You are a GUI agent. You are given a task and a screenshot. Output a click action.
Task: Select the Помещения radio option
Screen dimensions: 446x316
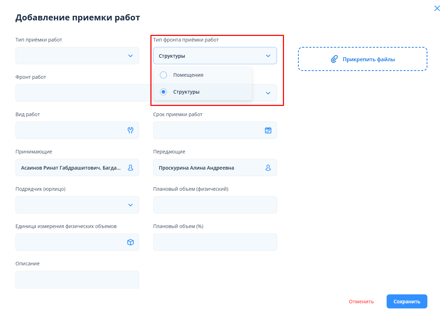[x=163, y=75]
